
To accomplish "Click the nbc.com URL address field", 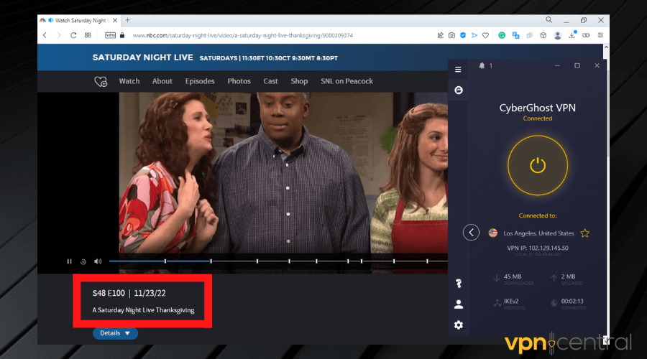I will tap(243, 35).
